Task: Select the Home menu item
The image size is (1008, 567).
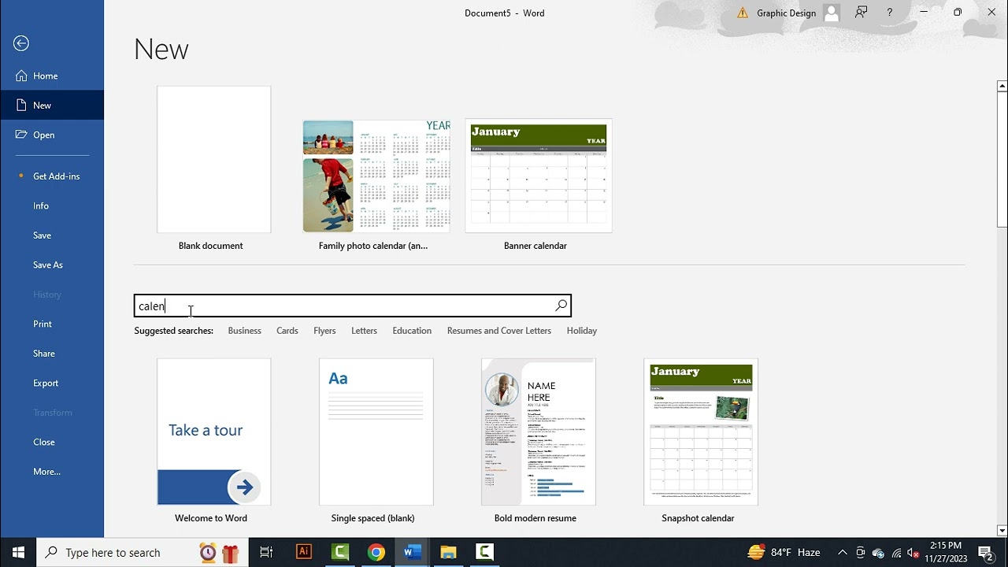Action: [x=52, y=76]
